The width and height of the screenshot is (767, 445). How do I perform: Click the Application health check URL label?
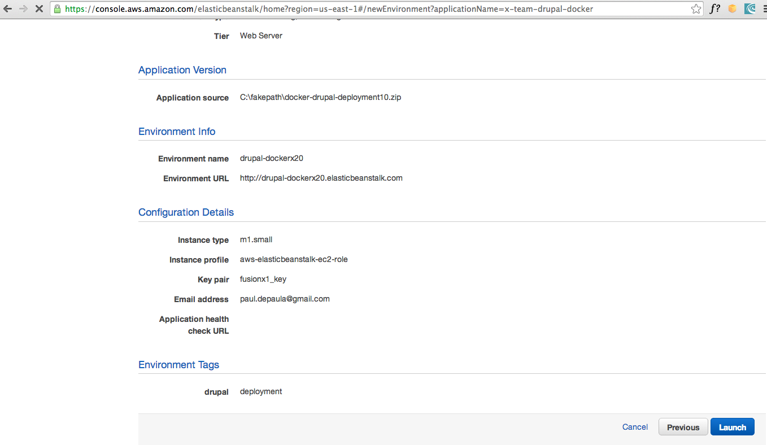(194, 325)
